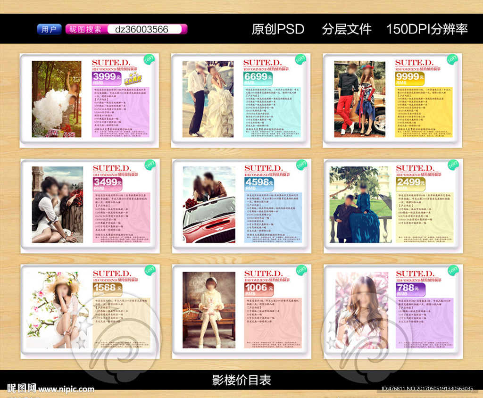Select the 原创PSD header text
483x398 pixels.
pos(278,29)
